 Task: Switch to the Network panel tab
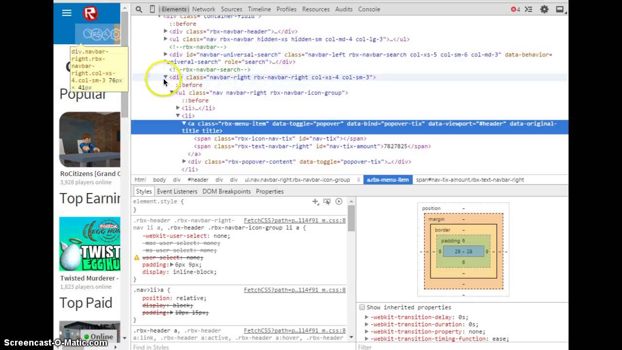coord(204,9)
